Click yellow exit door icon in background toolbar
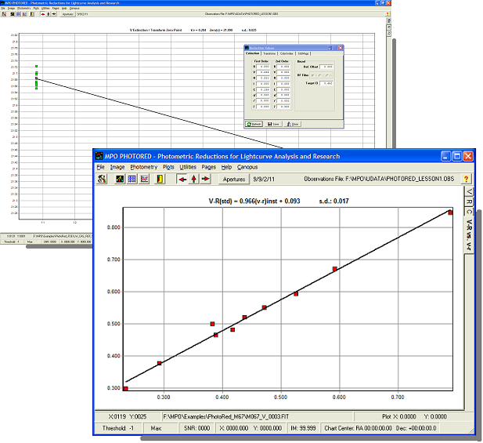This screenshot has height=443, width=483. (x=32, y=14)
